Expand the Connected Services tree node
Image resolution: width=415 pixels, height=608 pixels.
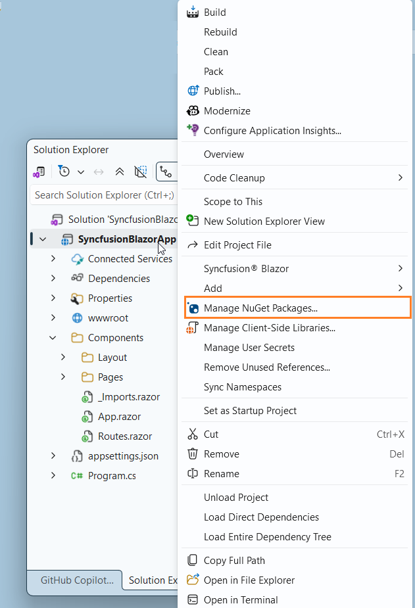point(53,258)
